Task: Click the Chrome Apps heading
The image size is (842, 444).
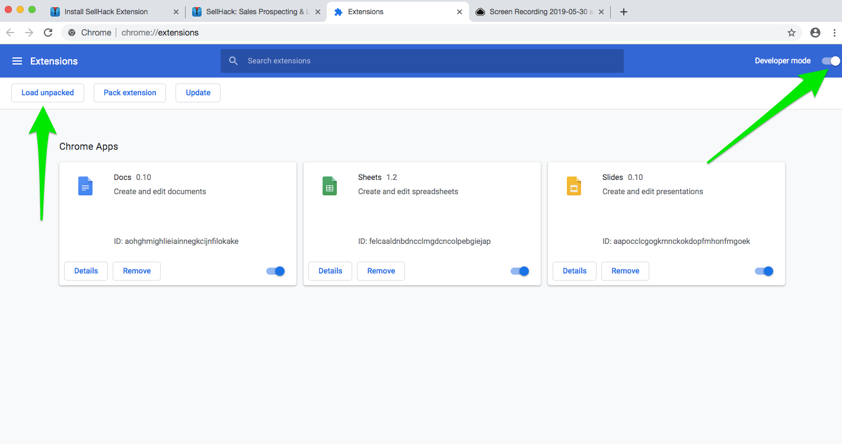Action: point(89,147)
